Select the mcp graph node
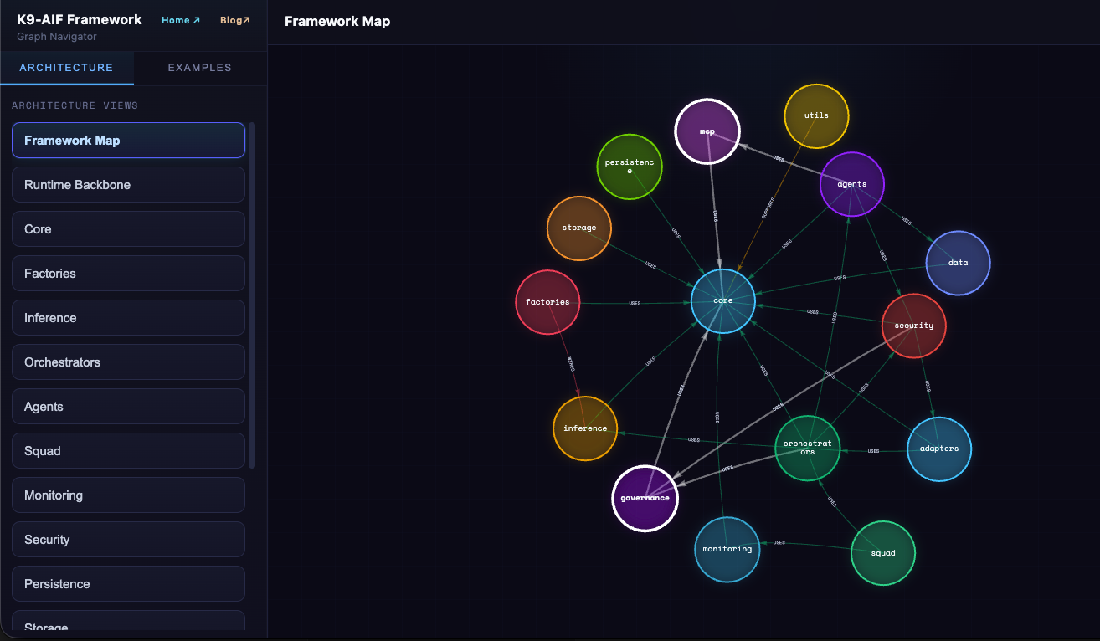This screenshot has height=641, width=1100. (x=708, y=131)
